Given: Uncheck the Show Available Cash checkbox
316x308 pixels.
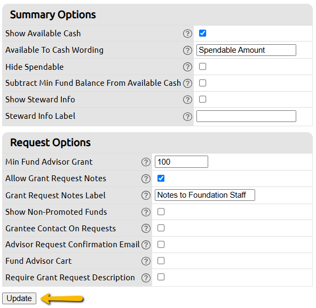Looking at the screenshot, I should (202, 33).
